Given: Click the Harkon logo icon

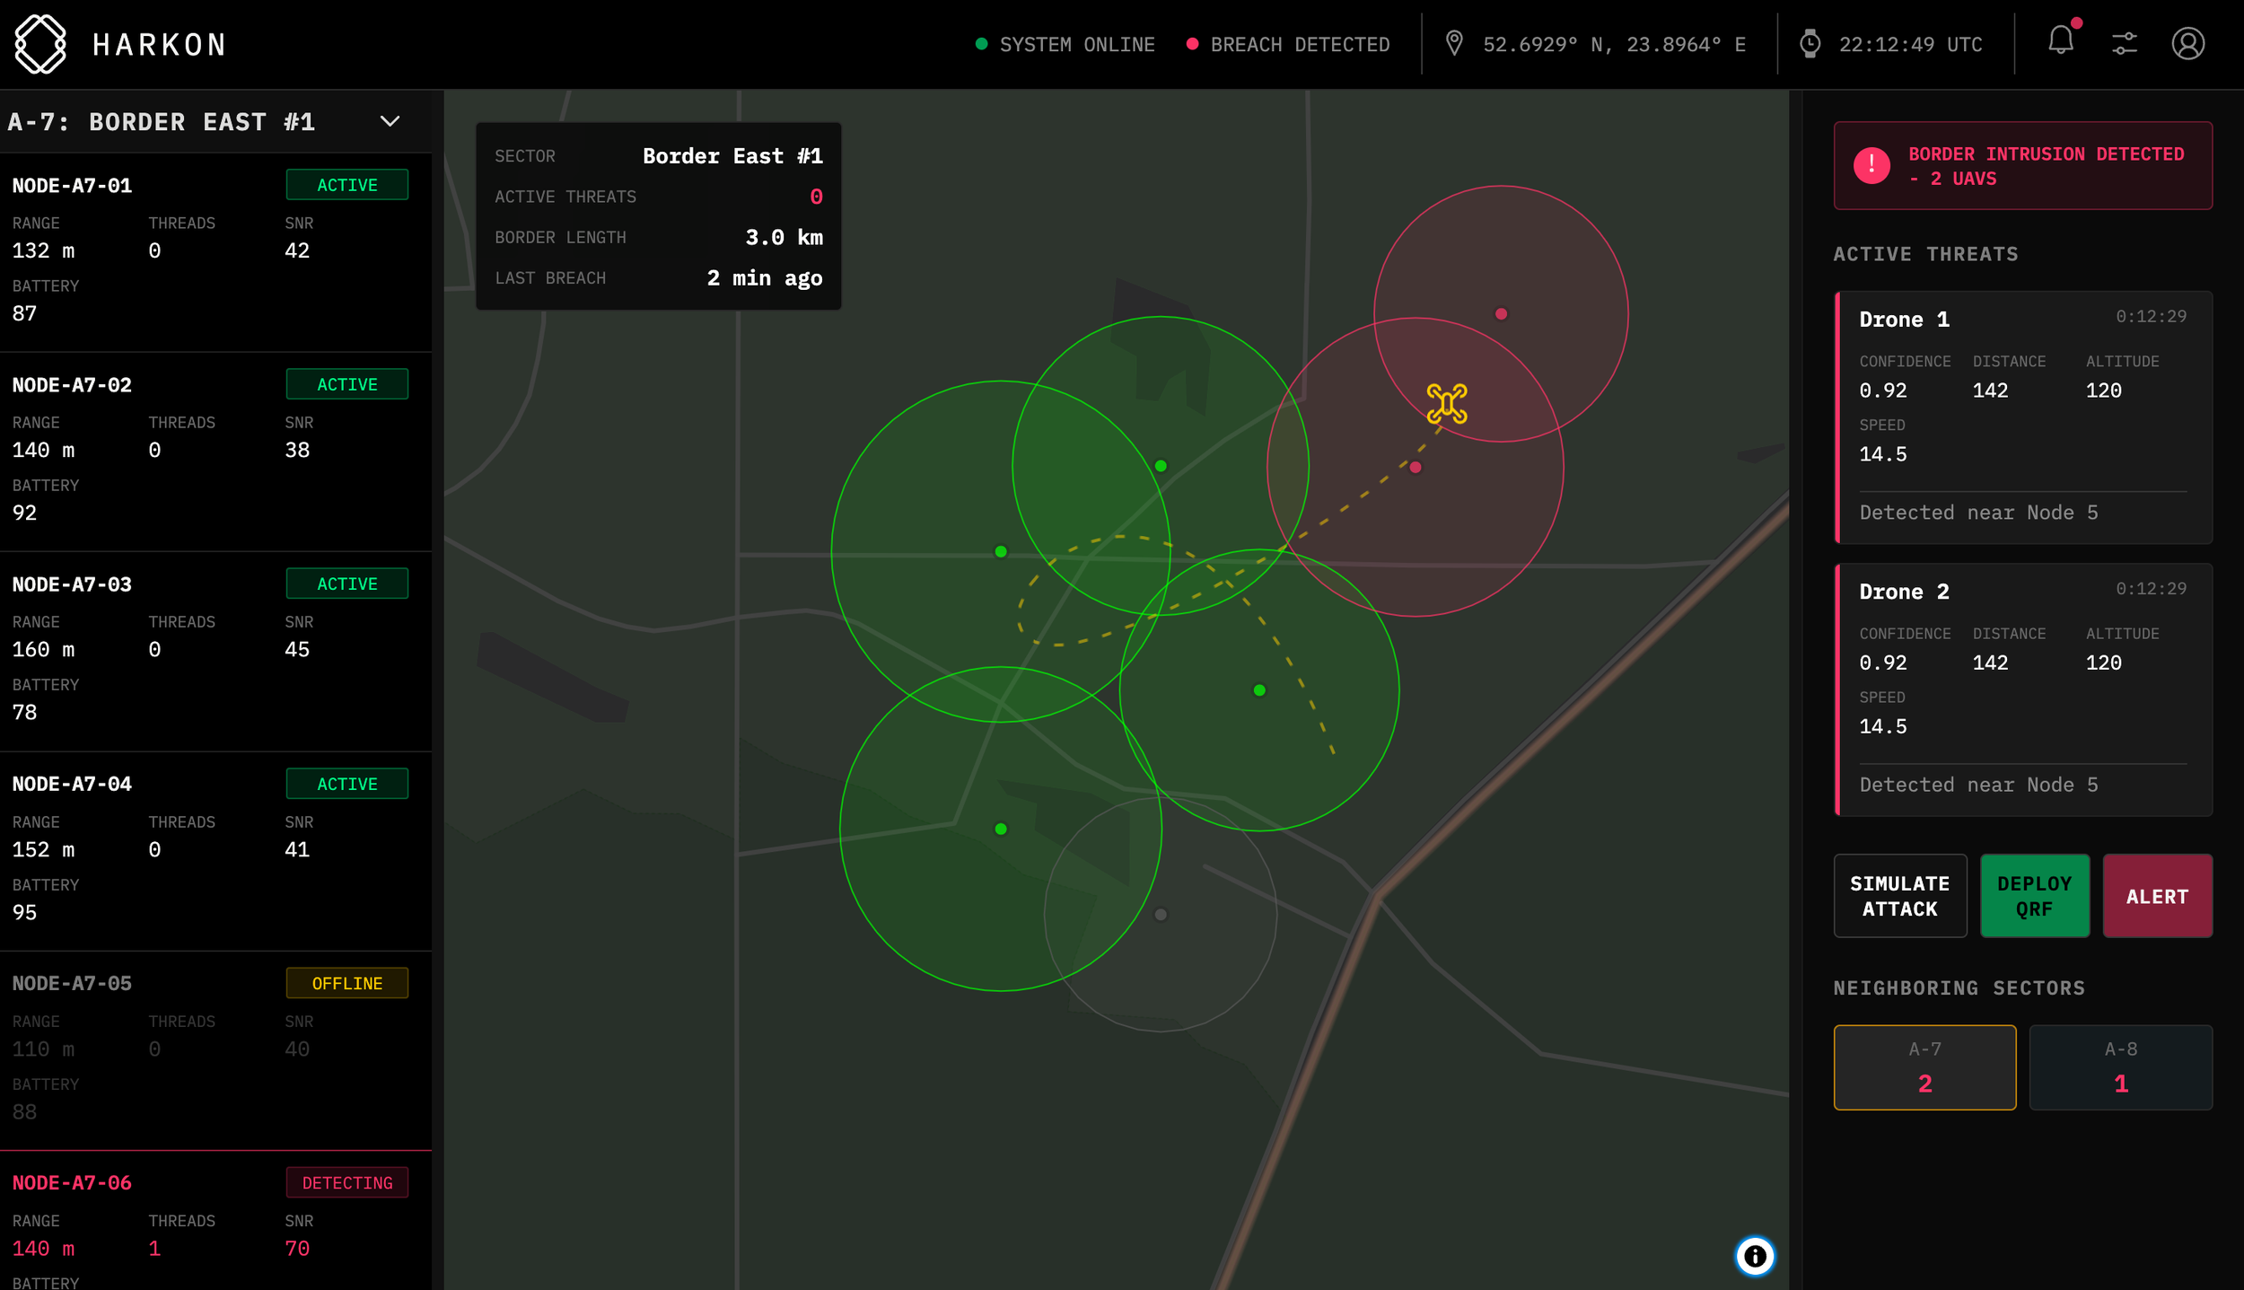Looking at the screenshot, I should (40, 43).
